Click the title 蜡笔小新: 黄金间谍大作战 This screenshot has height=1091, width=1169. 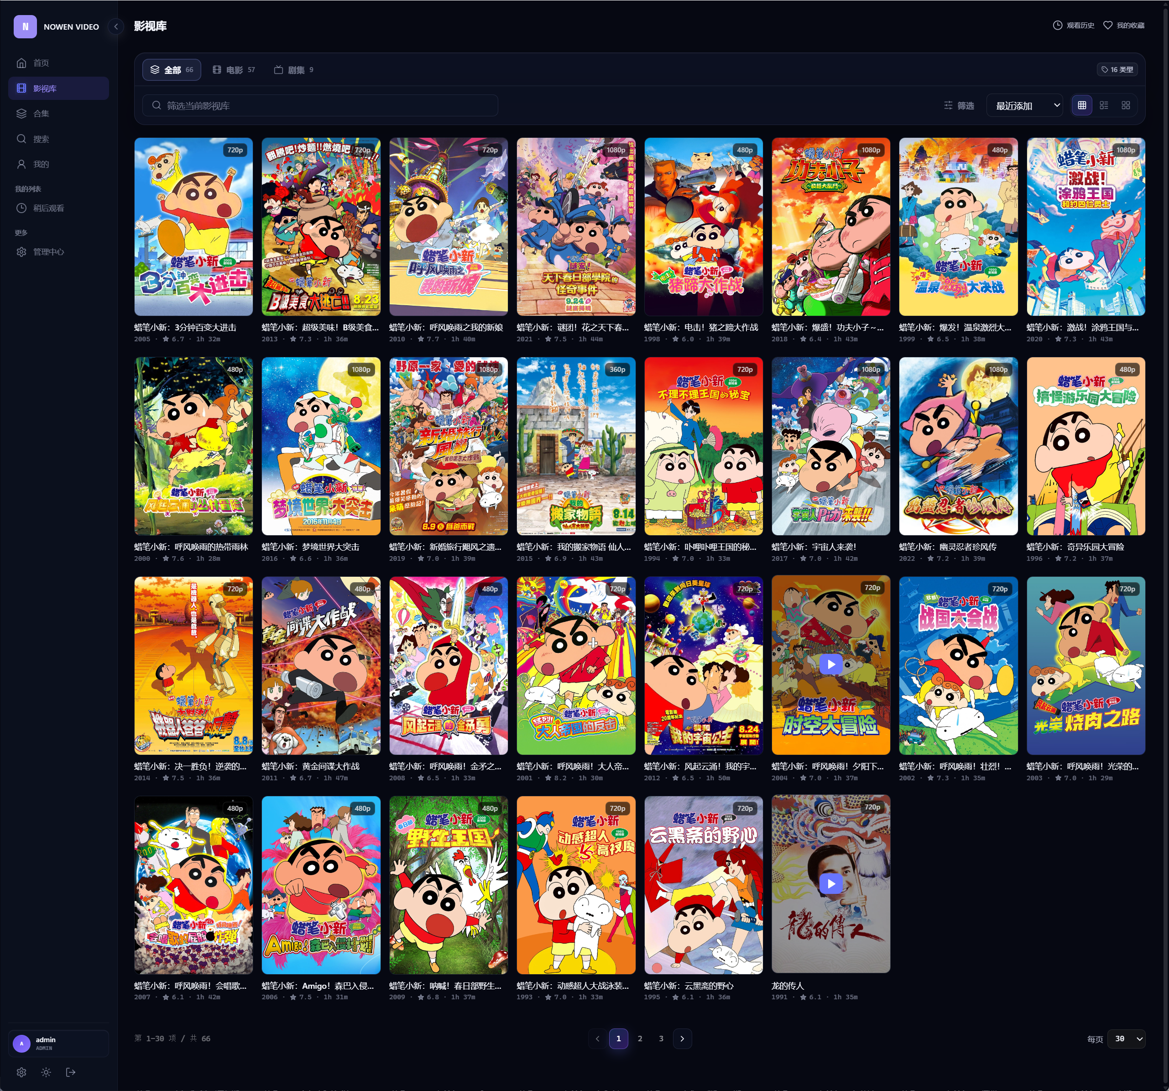pyautogui.click(x=310, y=767)
